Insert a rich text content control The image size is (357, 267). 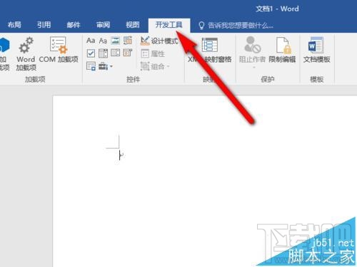(91, 41)
